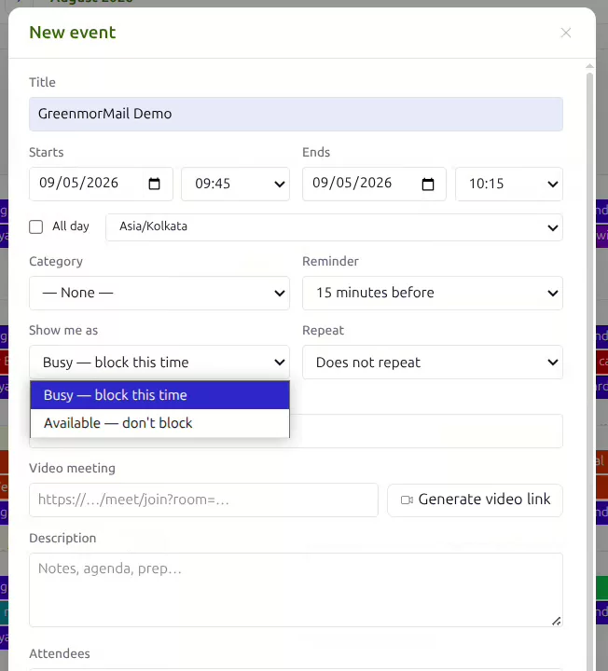Click the Description notes textarea
Image resolution: width=608 pixels, height=671 pixels.
tap(296, 590)
